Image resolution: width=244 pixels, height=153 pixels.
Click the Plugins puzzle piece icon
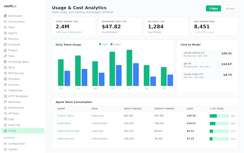tap(5, 50)
